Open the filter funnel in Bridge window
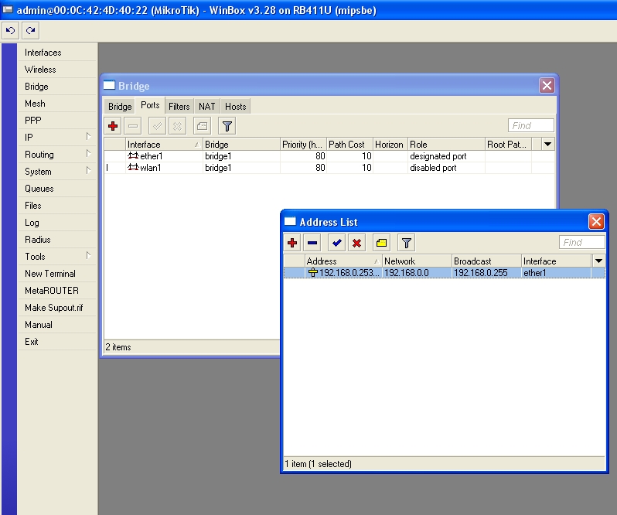Screen dimensions: 617x515 pos(227,126)
